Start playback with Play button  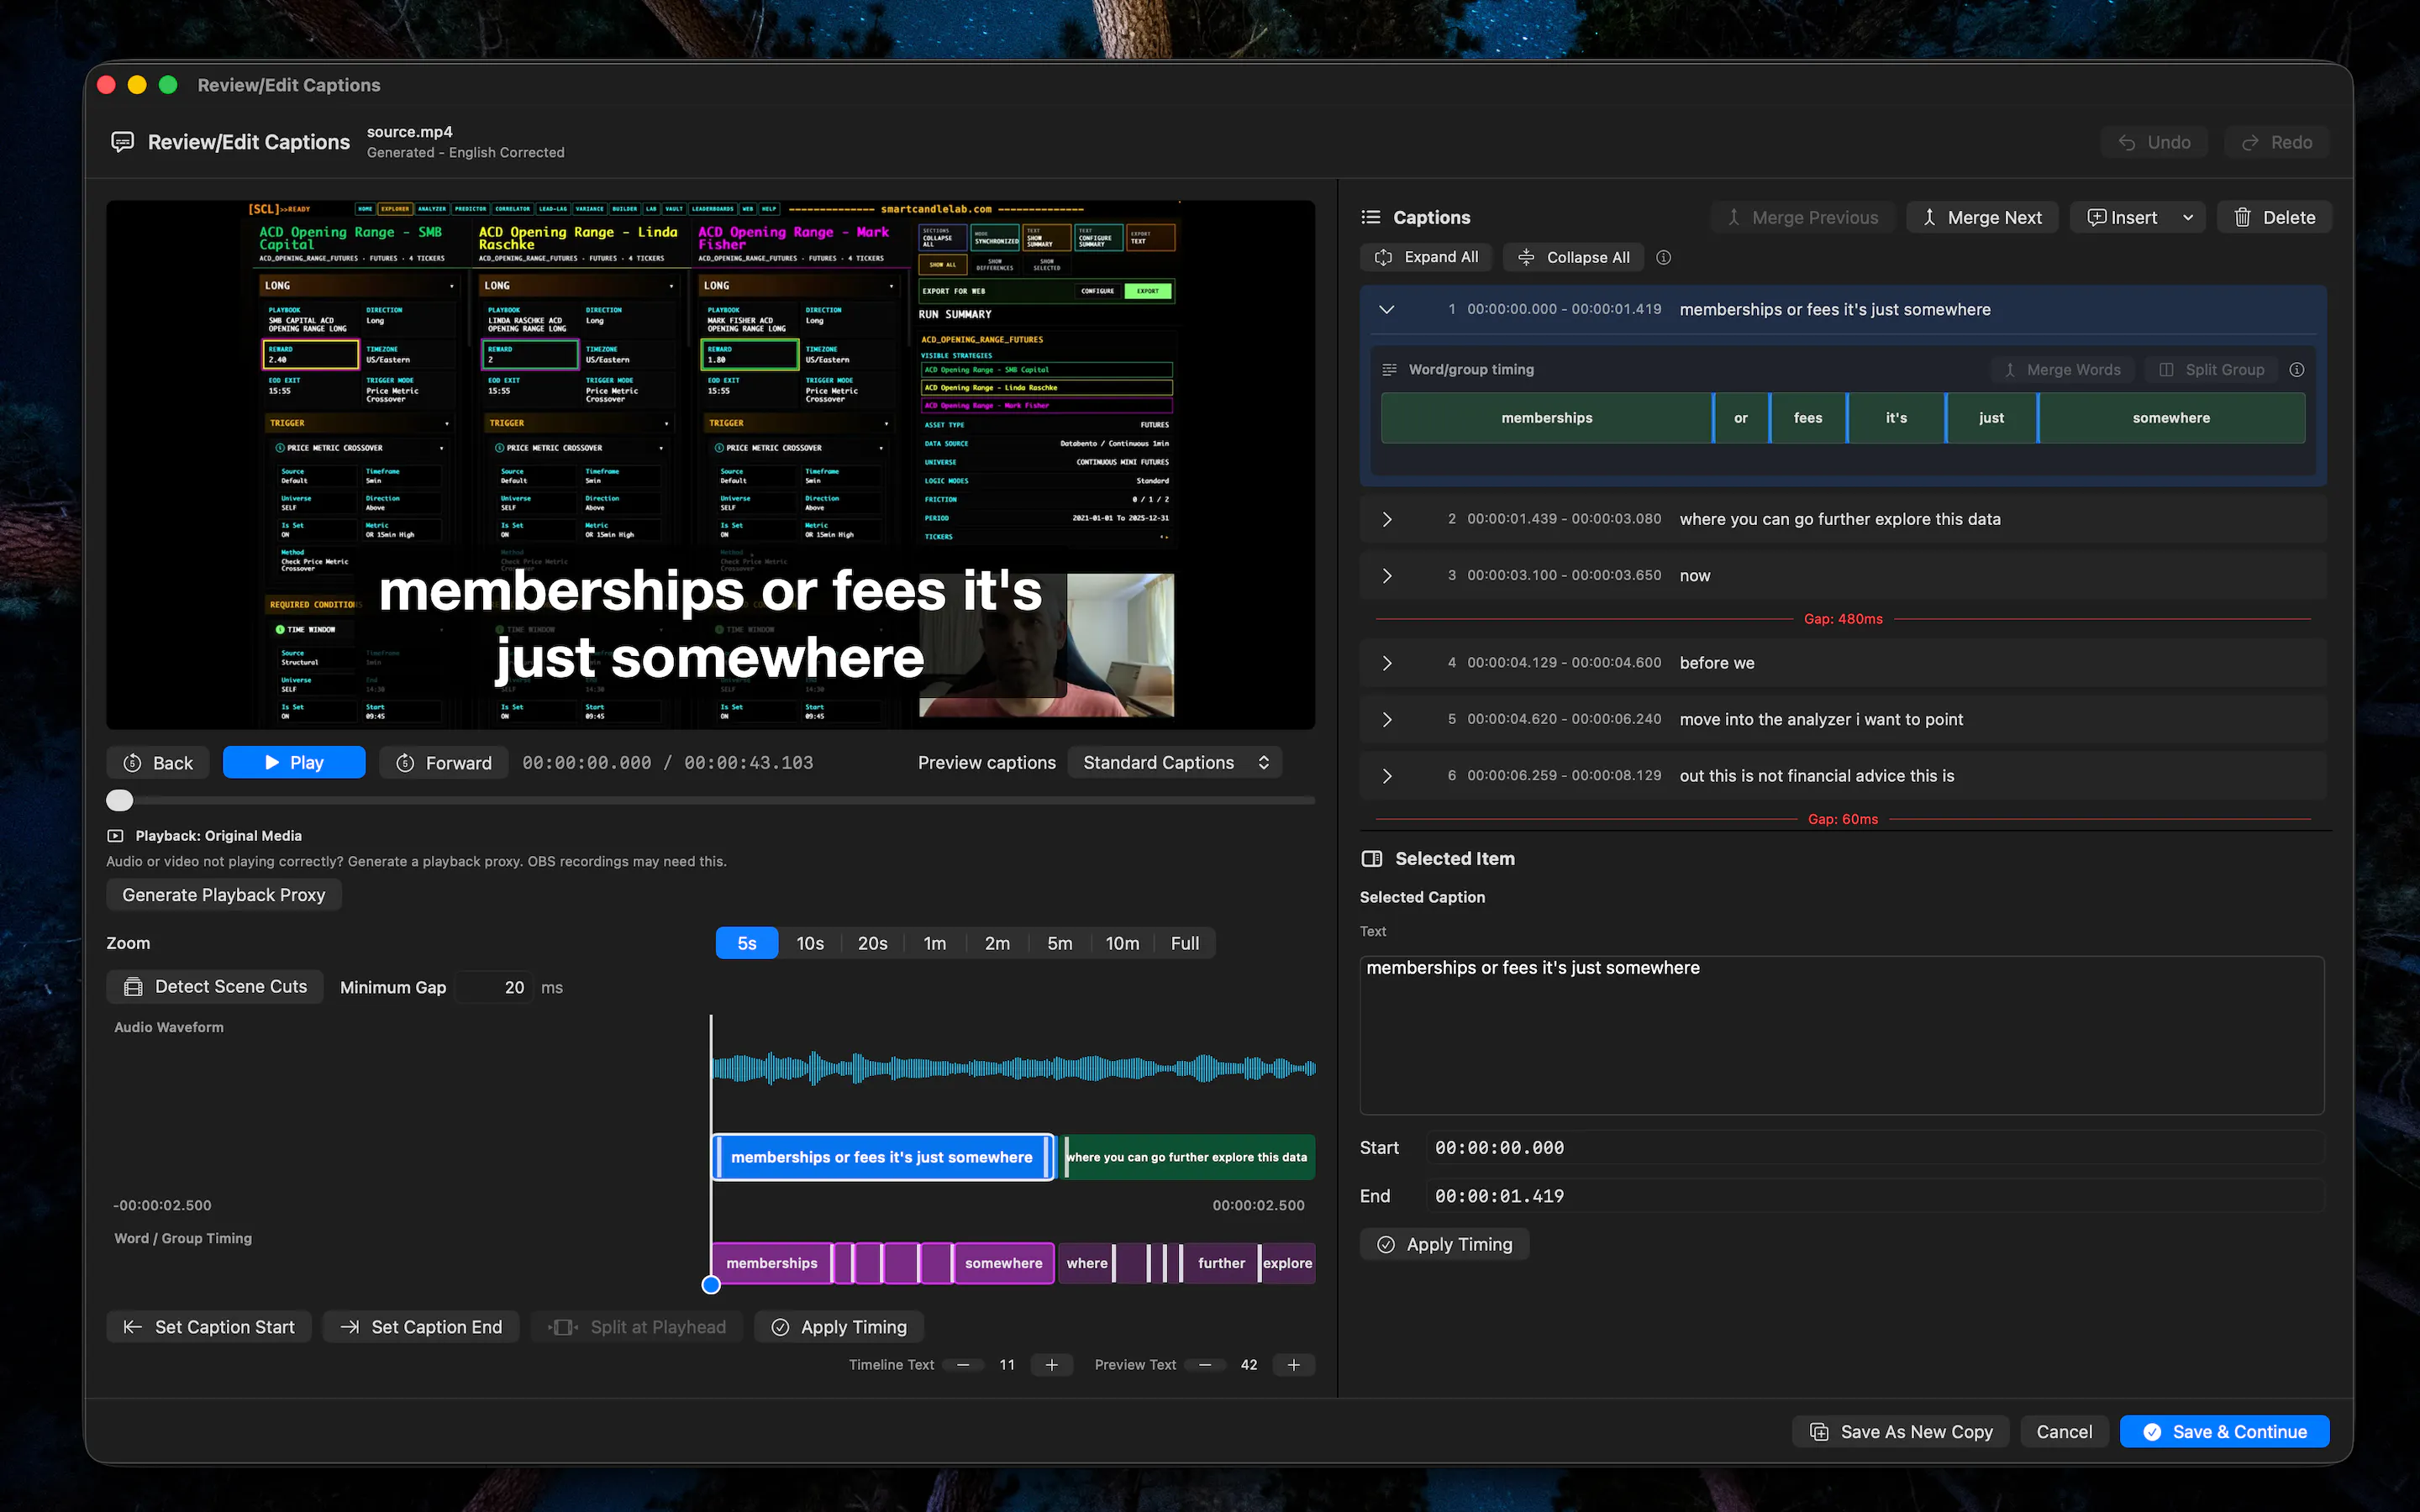pyautogui.click(x=294, y=762)
